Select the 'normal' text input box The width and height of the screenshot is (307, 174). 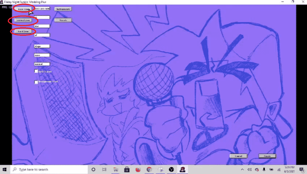tap(42, 64)
